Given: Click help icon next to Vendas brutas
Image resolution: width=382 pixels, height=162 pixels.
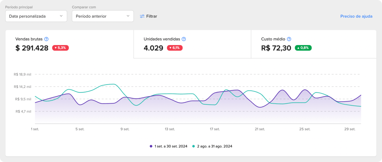Looking at the screenshot, I should point(47,39).
